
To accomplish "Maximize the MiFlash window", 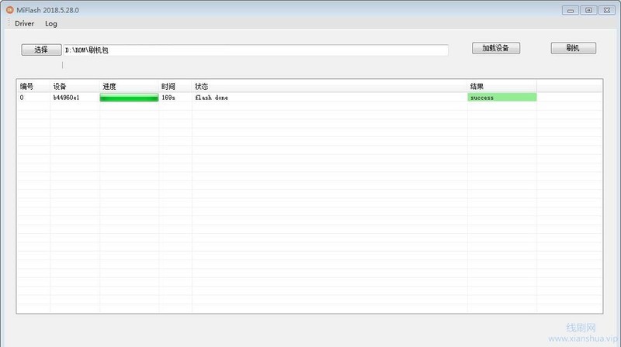I will click(x=588, y=10).
